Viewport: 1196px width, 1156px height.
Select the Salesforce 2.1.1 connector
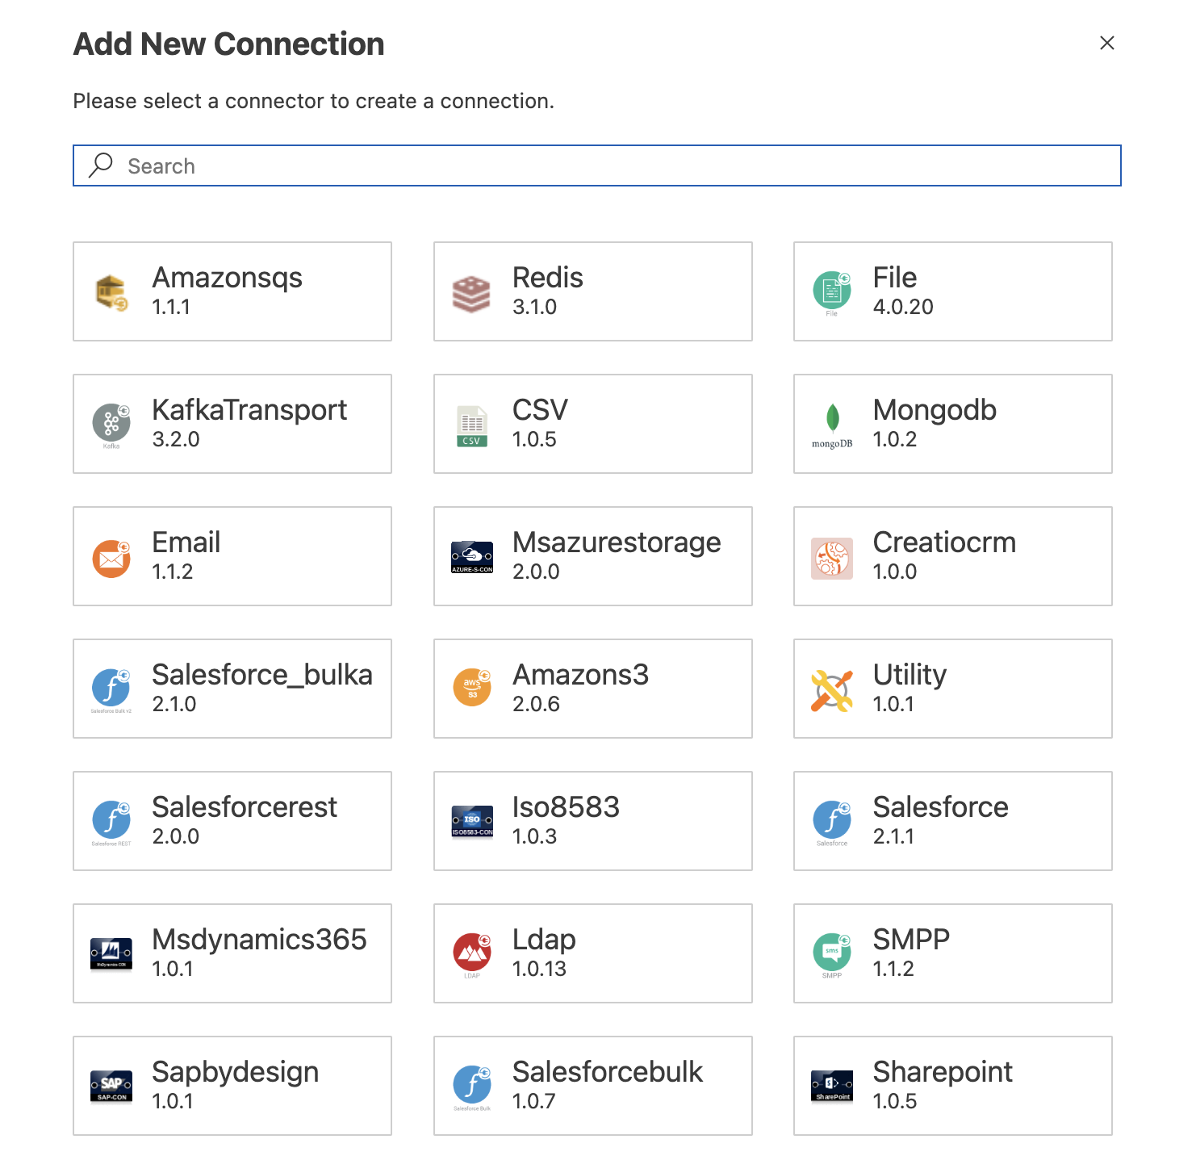point(952,821)
